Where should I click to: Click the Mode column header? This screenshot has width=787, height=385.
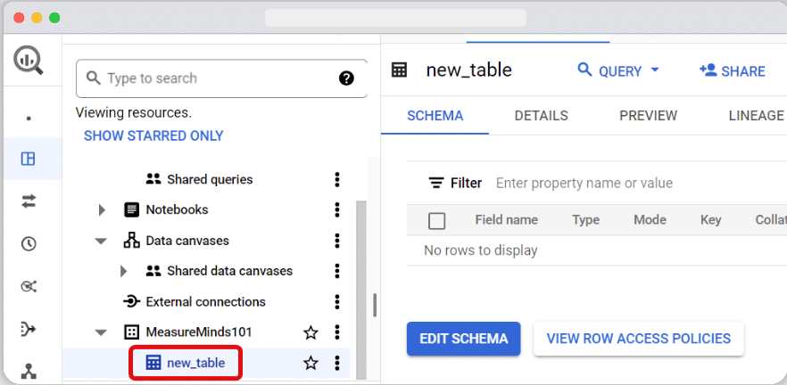coord(650,220)
